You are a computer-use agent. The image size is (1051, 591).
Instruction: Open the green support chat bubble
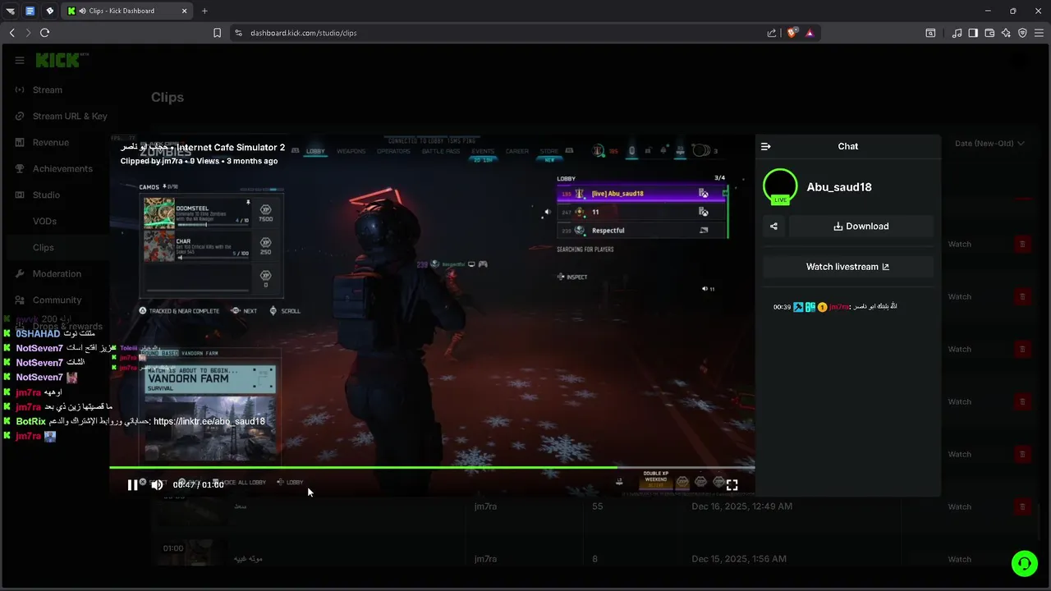point(1024,563)
